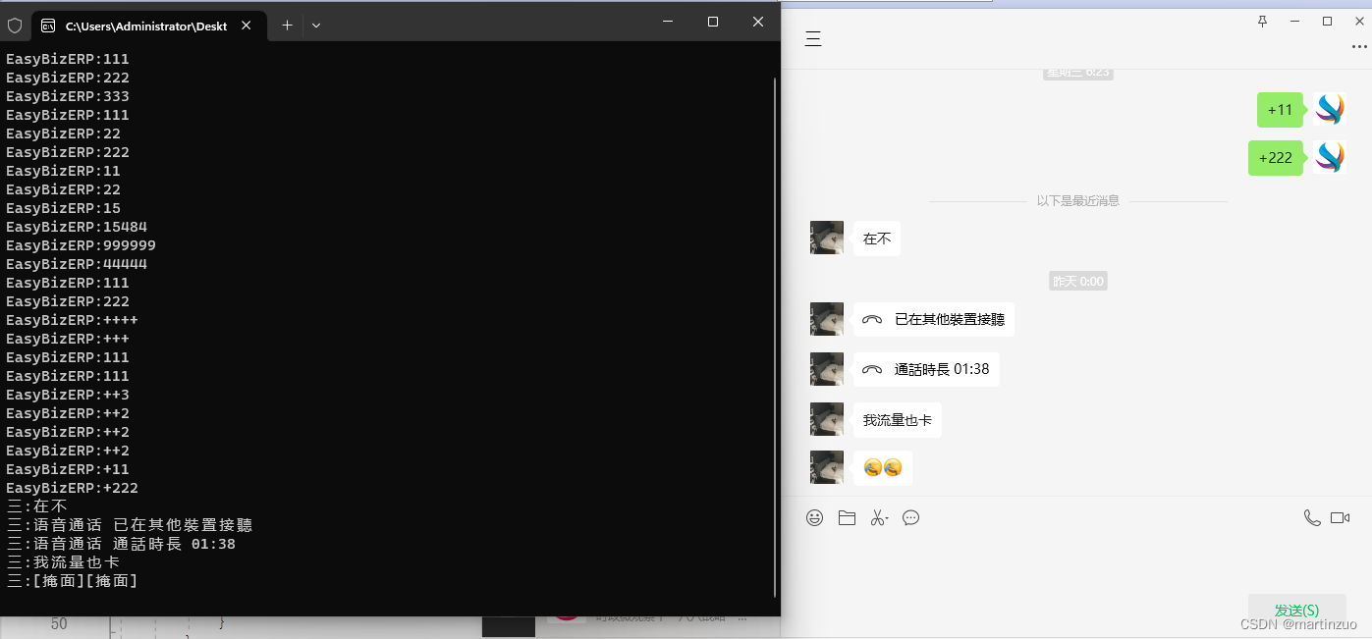
Task: Maximize the terminal window
Action: click(x=713, y=22)
